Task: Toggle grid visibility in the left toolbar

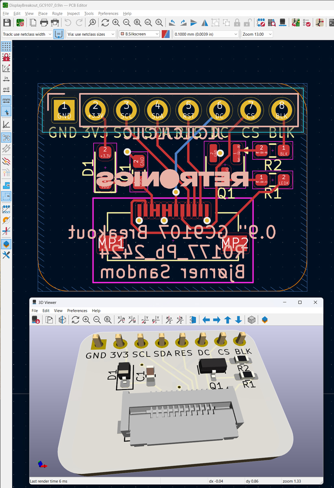Action: coord(6,46)
